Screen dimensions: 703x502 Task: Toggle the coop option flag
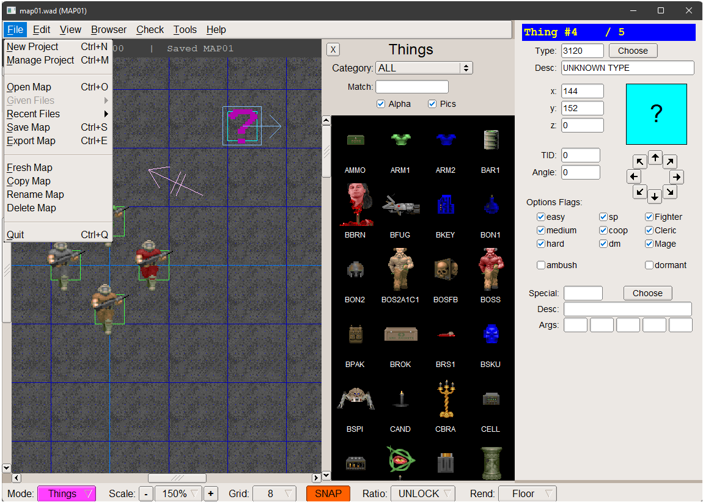pyautogui.click(x=603, y=230)
